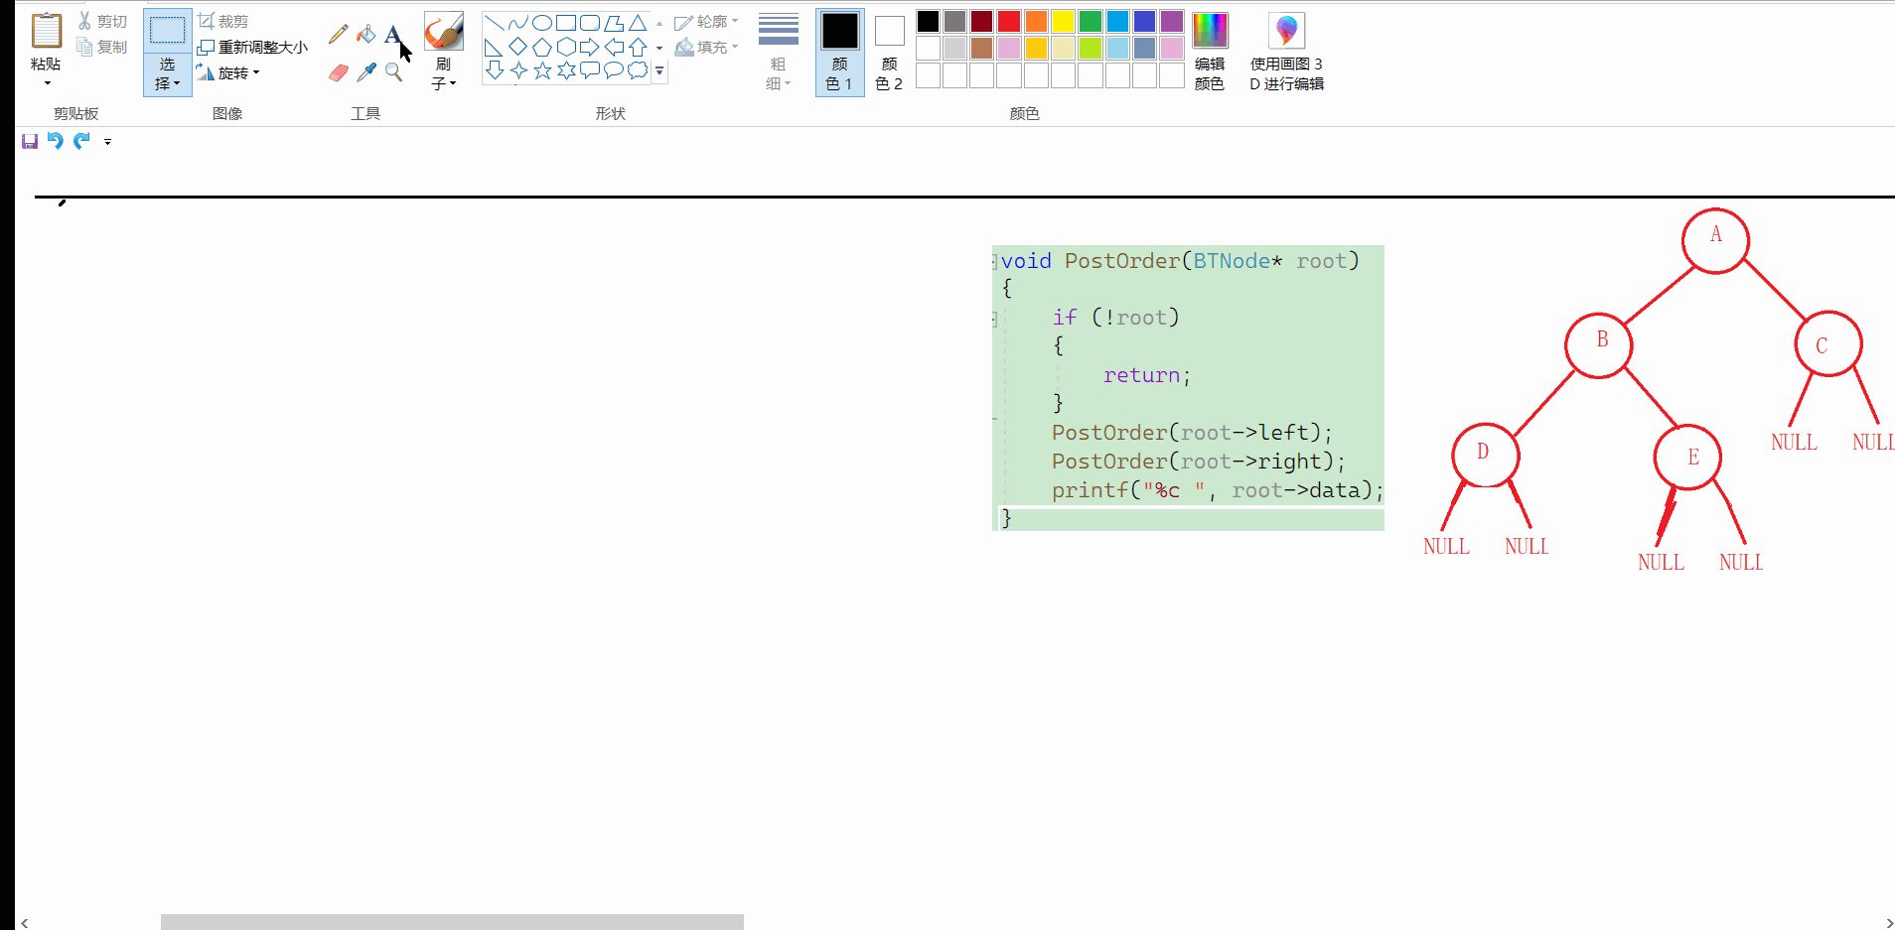Click the Paste (粘贴) clipboard icon
Viewport: 1895px width, 930px height.
click(x=46, y=31)
